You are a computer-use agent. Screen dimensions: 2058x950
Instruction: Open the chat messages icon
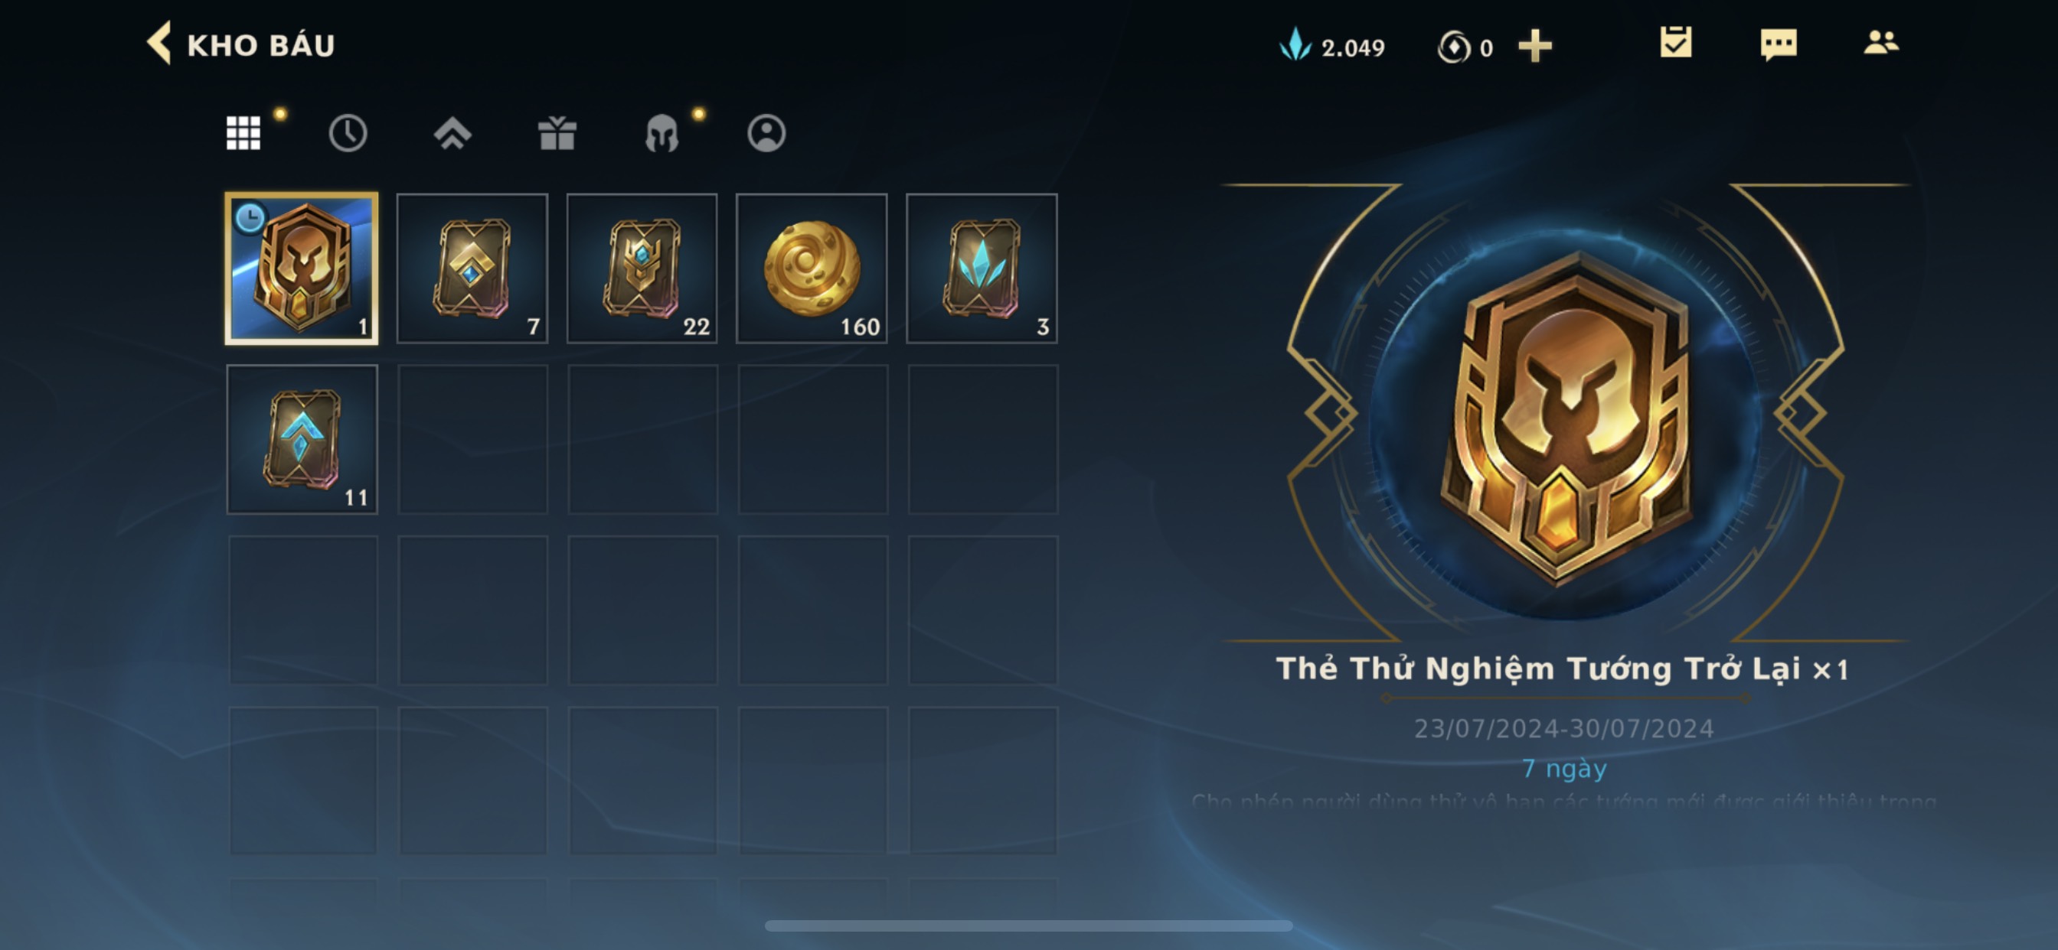pos(1779,44)
